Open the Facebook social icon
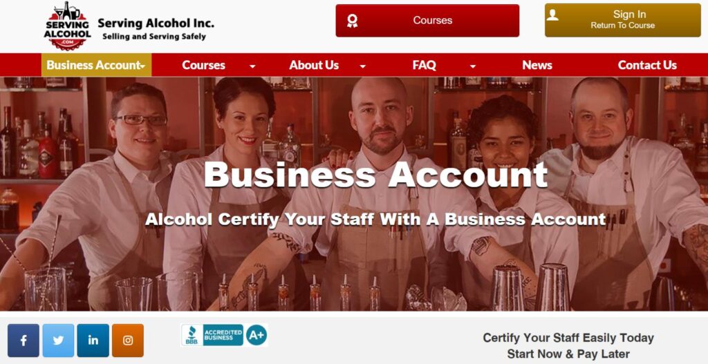 (24, 340)
